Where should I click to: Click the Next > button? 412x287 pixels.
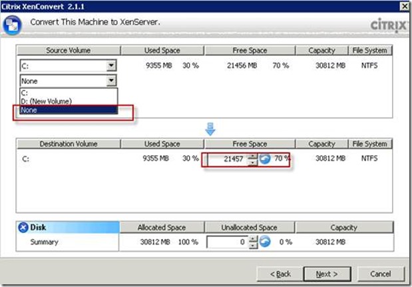(327, 274)
